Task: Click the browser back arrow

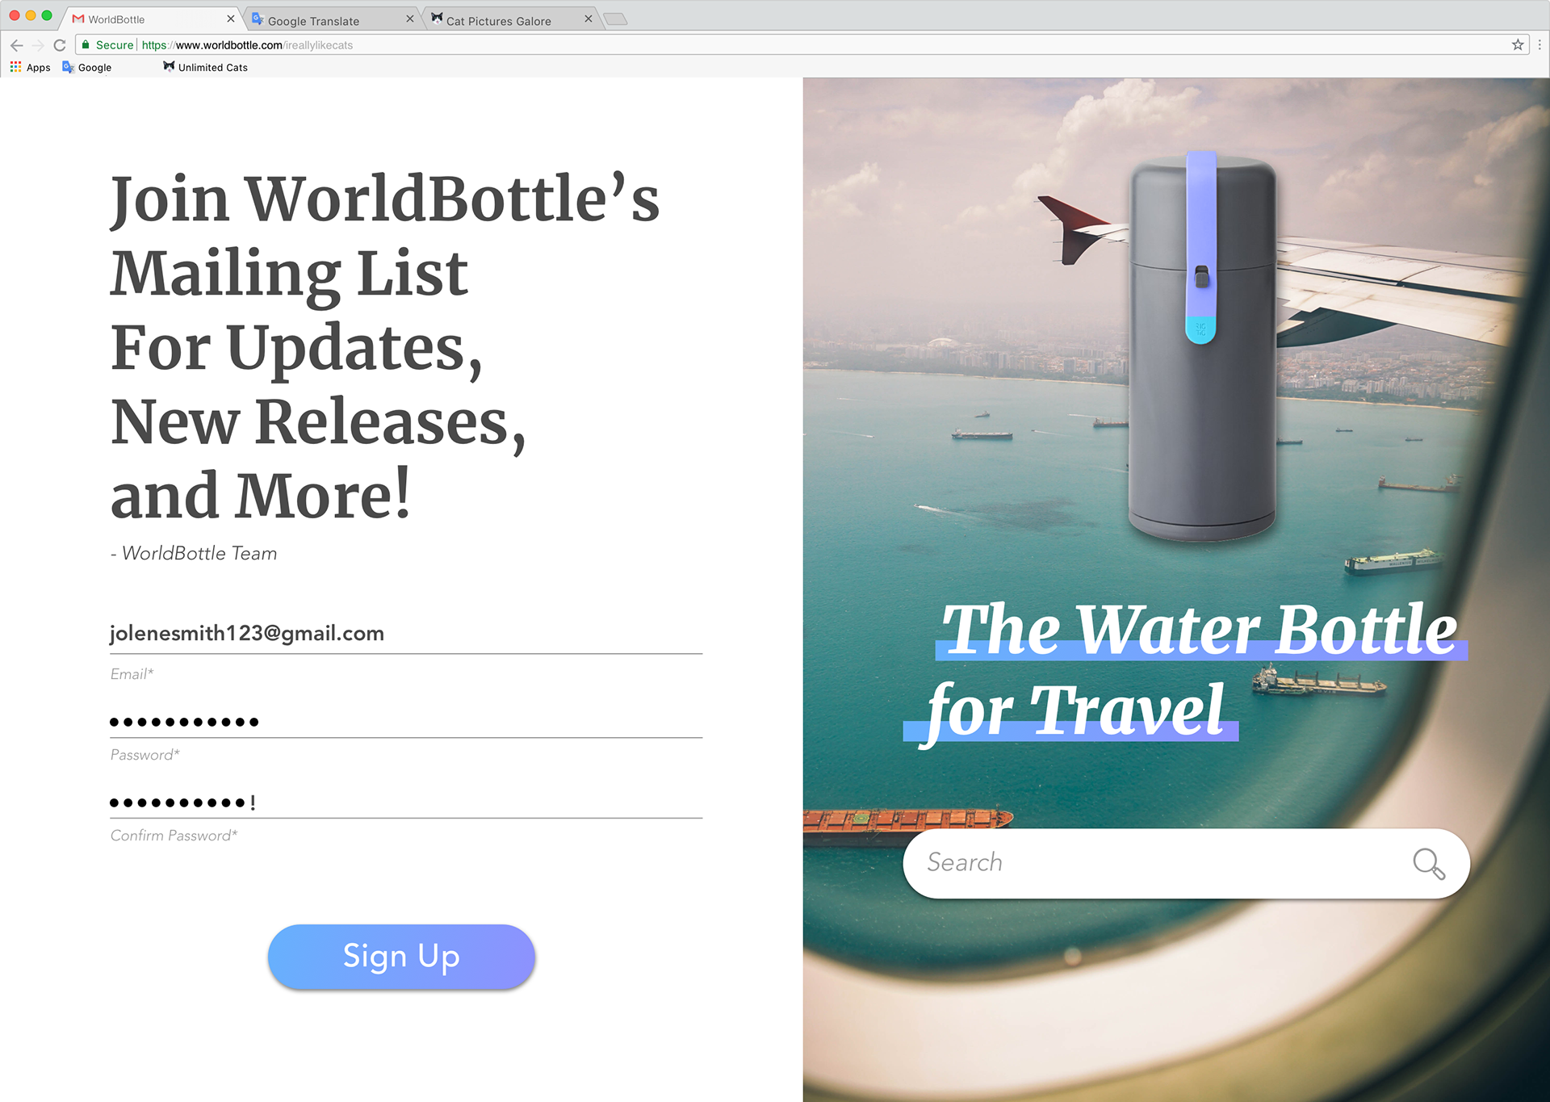Action: tap(17, 45)
